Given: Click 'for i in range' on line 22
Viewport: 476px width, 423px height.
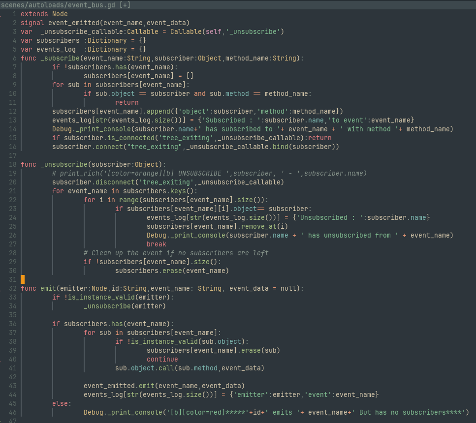Looking at the screenshot, I should pyautogui.click(x=111, y=200).
